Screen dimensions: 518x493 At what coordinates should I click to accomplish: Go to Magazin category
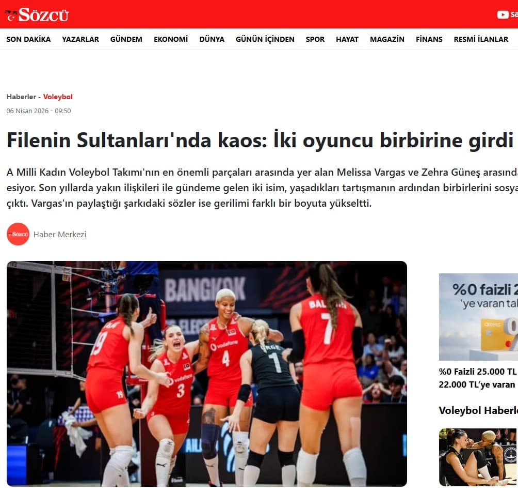pyautogui.click(x=387, y=39)
